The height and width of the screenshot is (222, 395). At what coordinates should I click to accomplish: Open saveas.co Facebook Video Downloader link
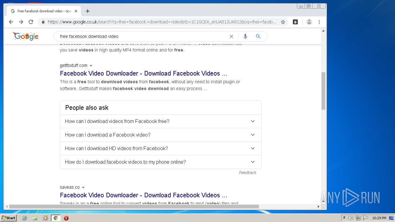(x=143, y=195)
